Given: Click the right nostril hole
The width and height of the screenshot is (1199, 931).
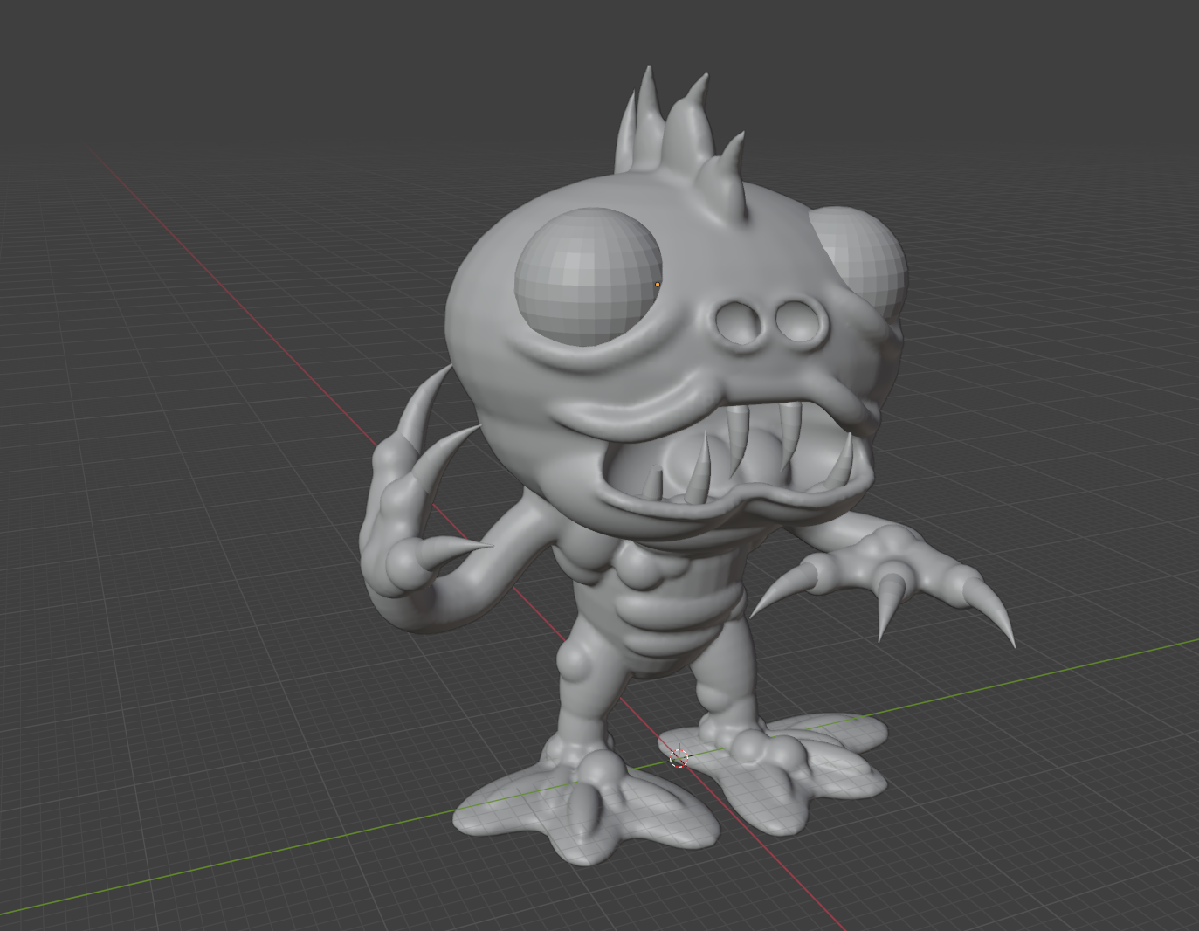Looking at the screenshot, I should [x=795, y=321].
